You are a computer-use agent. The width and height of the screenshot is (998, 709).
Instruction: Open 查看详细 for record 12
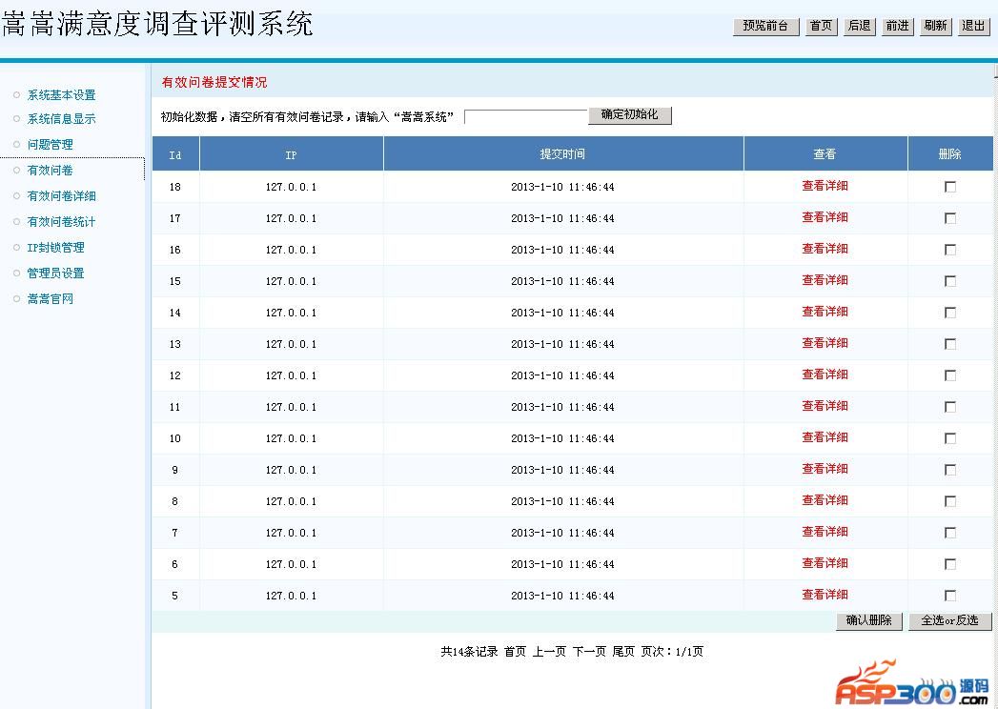pos(825,375)
